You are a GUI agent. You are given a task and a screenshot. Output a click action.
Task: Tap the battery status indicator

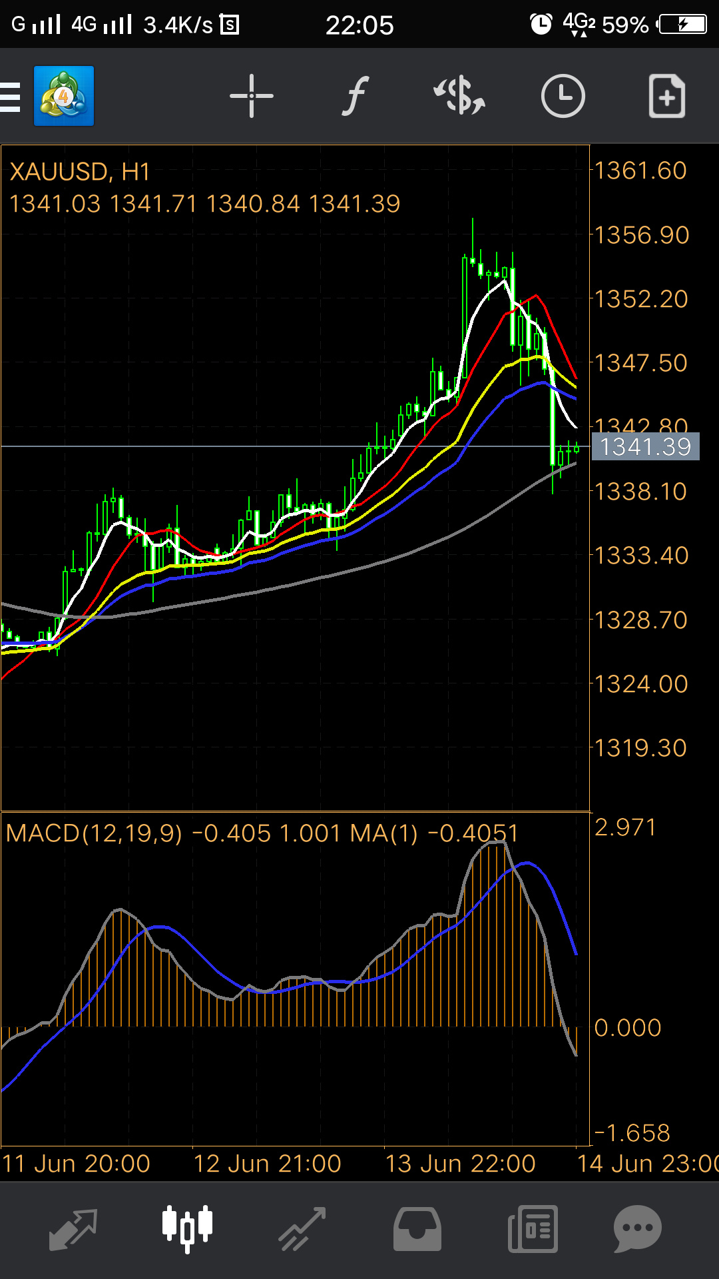pyautogui.click(x=682, y=25)
